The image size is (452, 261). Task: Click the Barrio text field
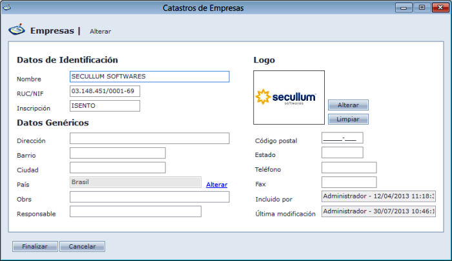pos(118,153)
